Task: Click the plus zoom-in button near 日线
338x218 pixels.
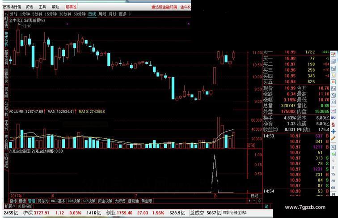Action: click(x=249, y=201)
